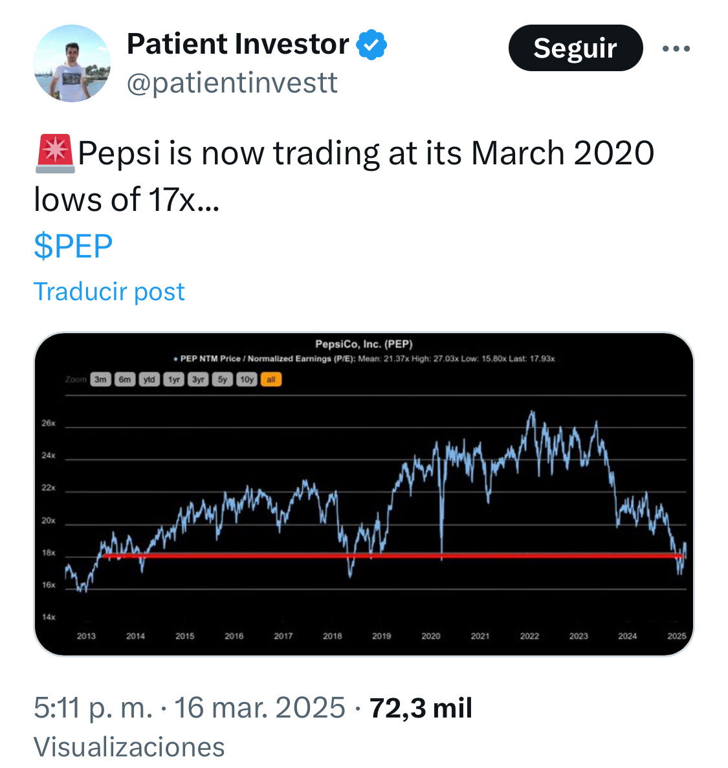Open the $PEP cashtag link

(x=73, y=246)
